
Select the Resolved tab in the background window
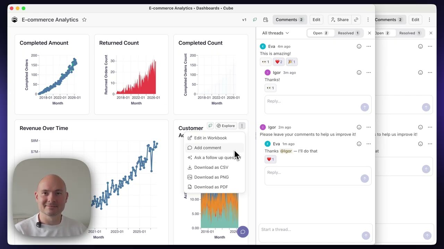[410, 33]
